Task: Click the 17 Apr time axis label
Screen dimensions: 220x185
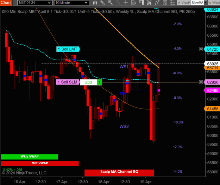Action: coord(62,182)
